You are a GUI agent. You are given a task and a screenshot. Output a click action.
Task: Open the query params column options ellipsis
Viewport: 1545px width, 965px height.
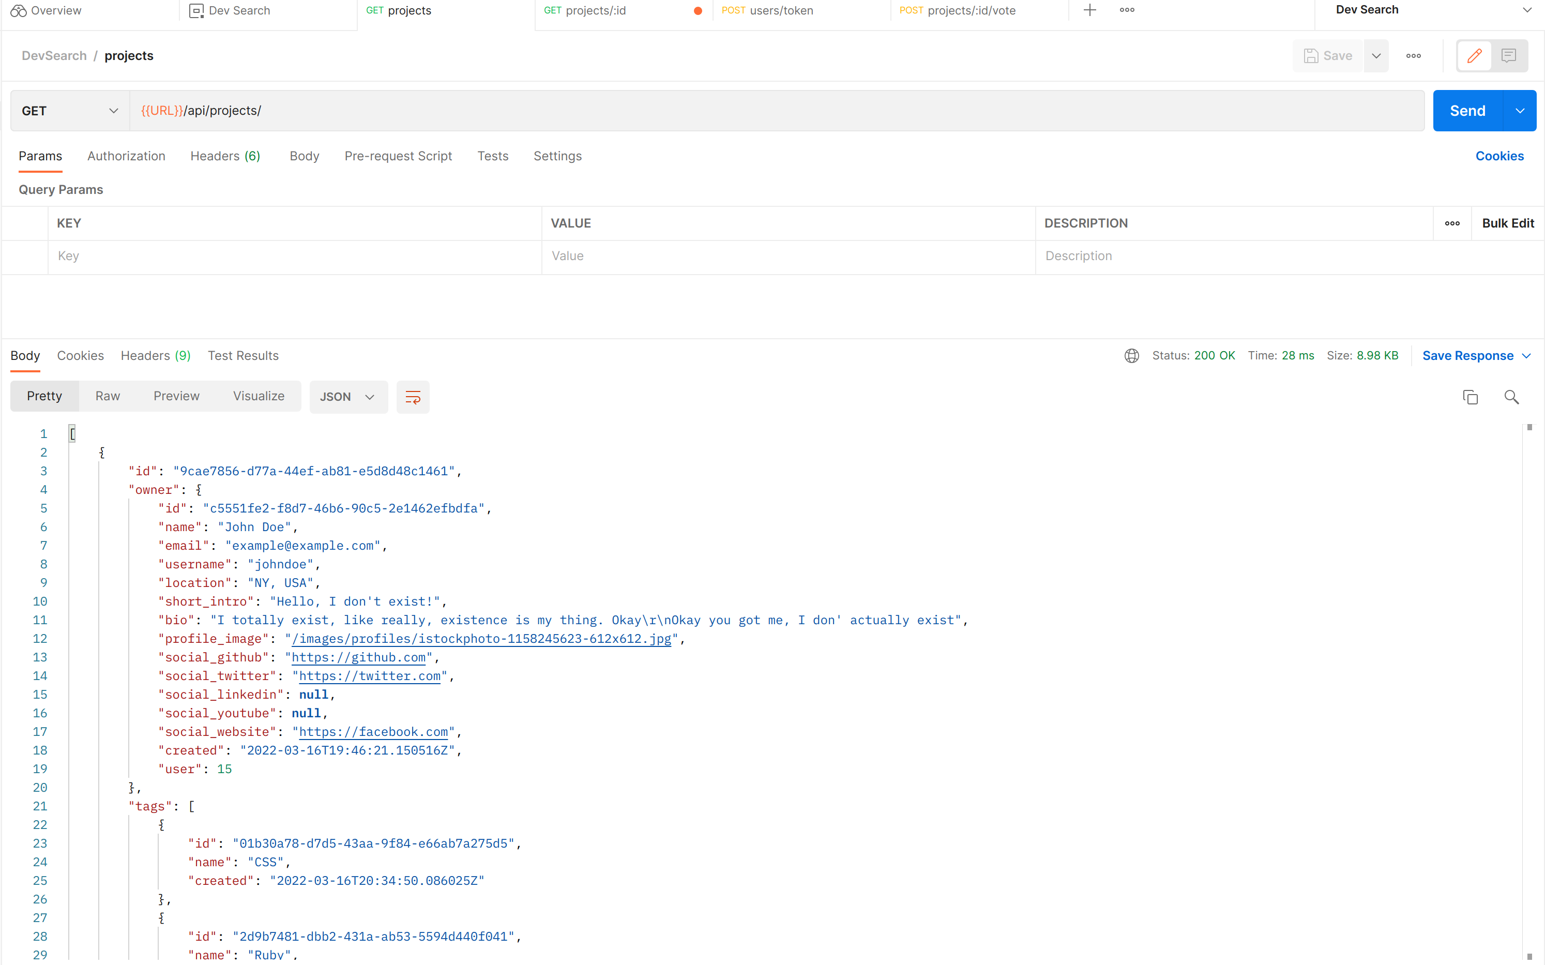click(1452, 223)
